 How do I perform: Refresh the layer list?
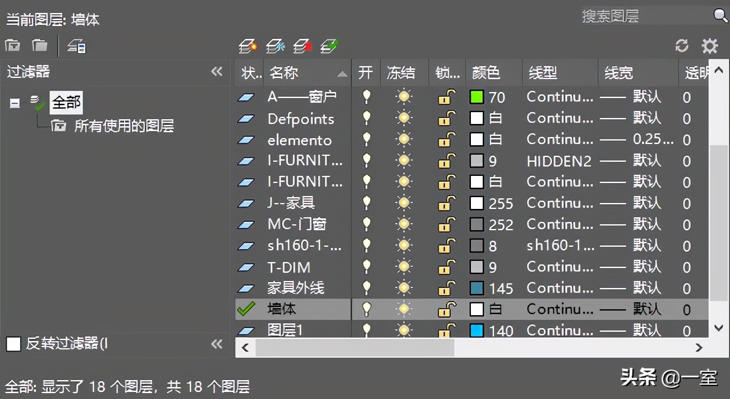[681, 45]
